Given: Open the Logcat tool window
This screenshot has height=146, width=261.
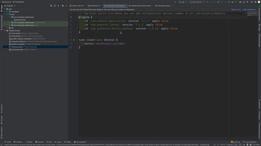Looking at the screenshot, I should click(x=58, y=142).
